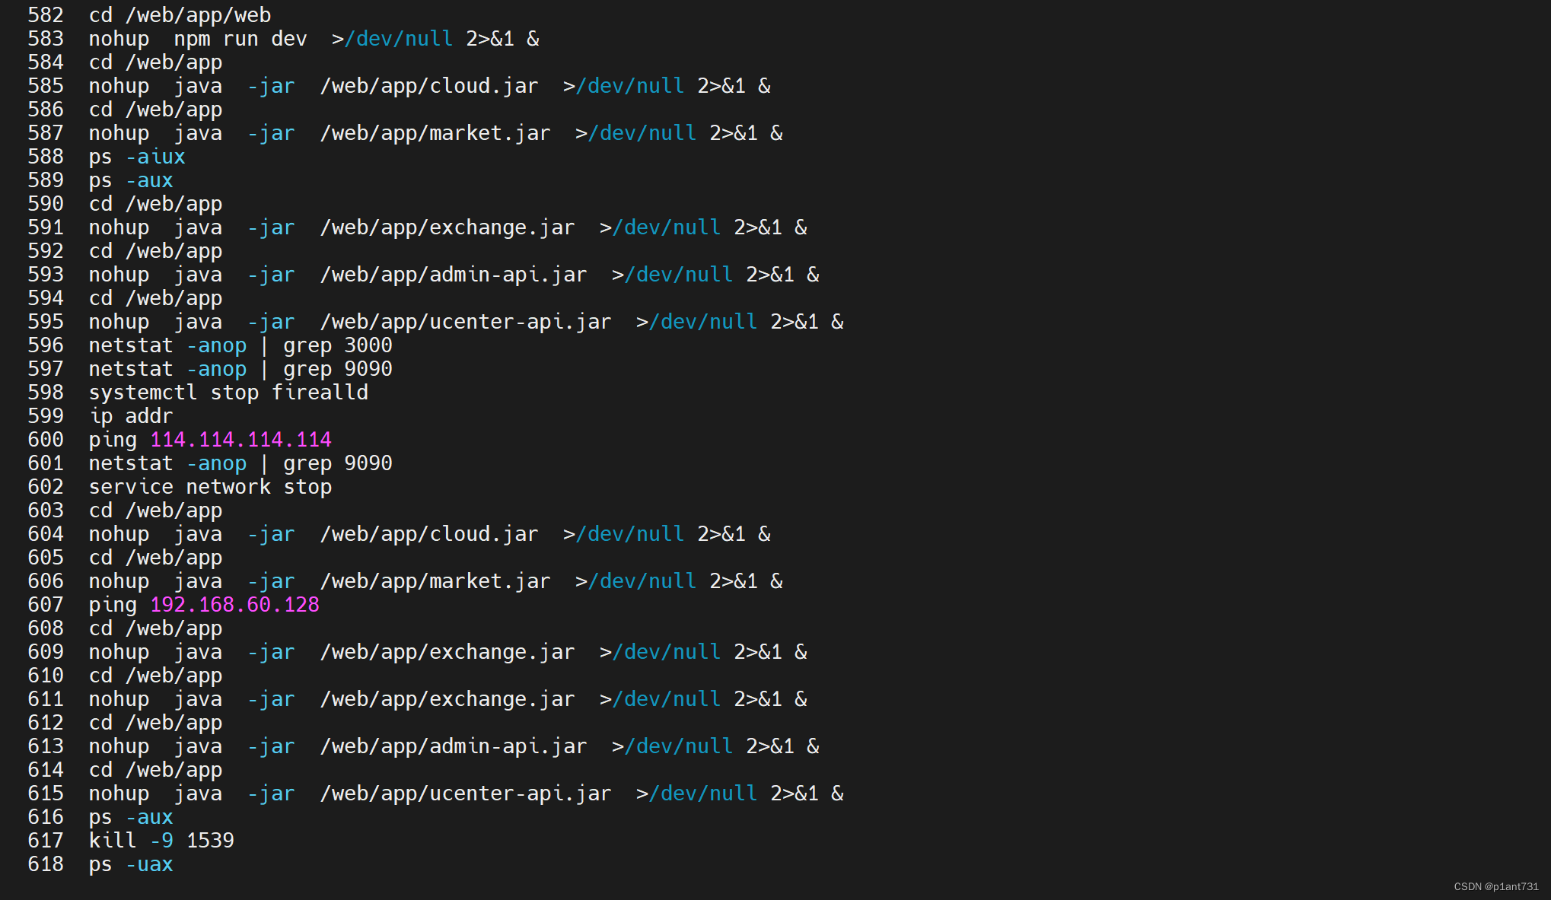Click the 'service network stop' line
1551x900 pixels.
[210, 487]
